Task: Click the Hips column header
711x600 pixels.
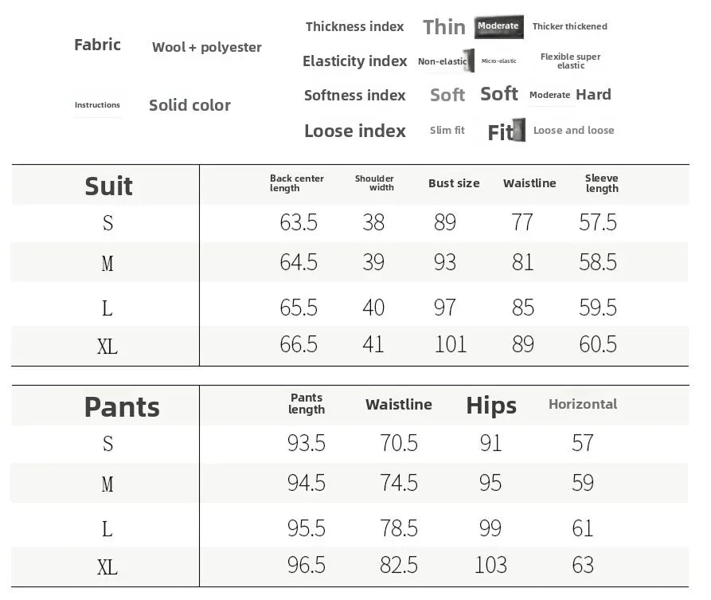Action: [491, 406]
